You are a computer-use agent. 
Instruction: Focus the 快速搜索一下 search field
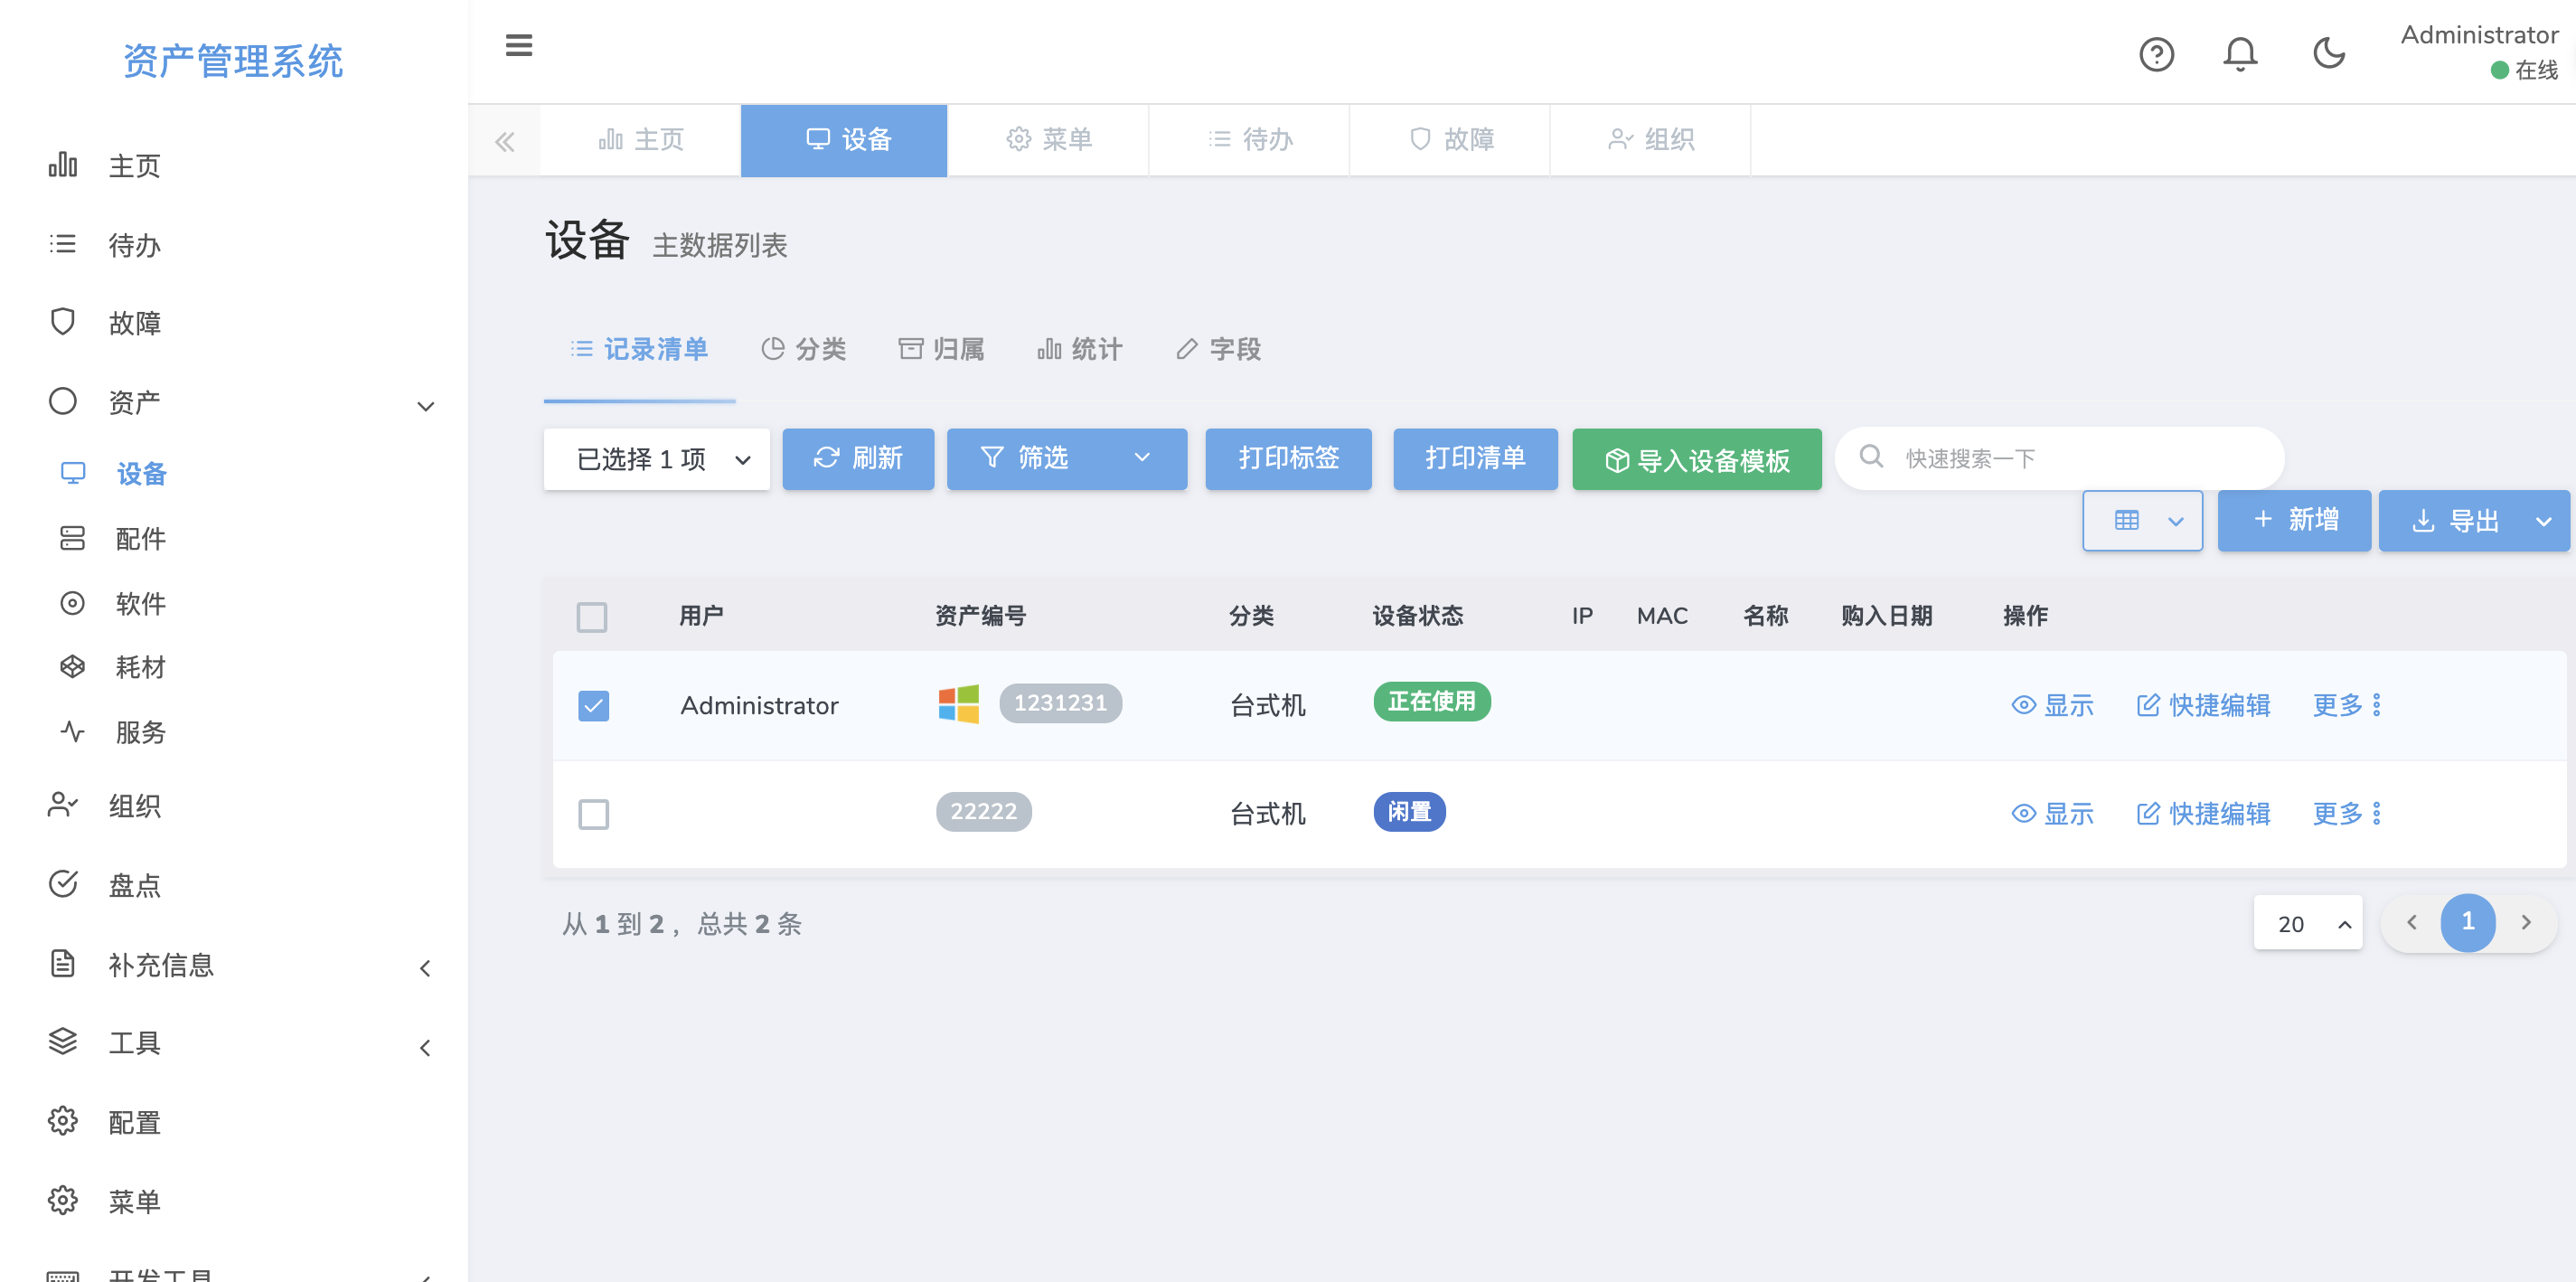coord(2060,458)
